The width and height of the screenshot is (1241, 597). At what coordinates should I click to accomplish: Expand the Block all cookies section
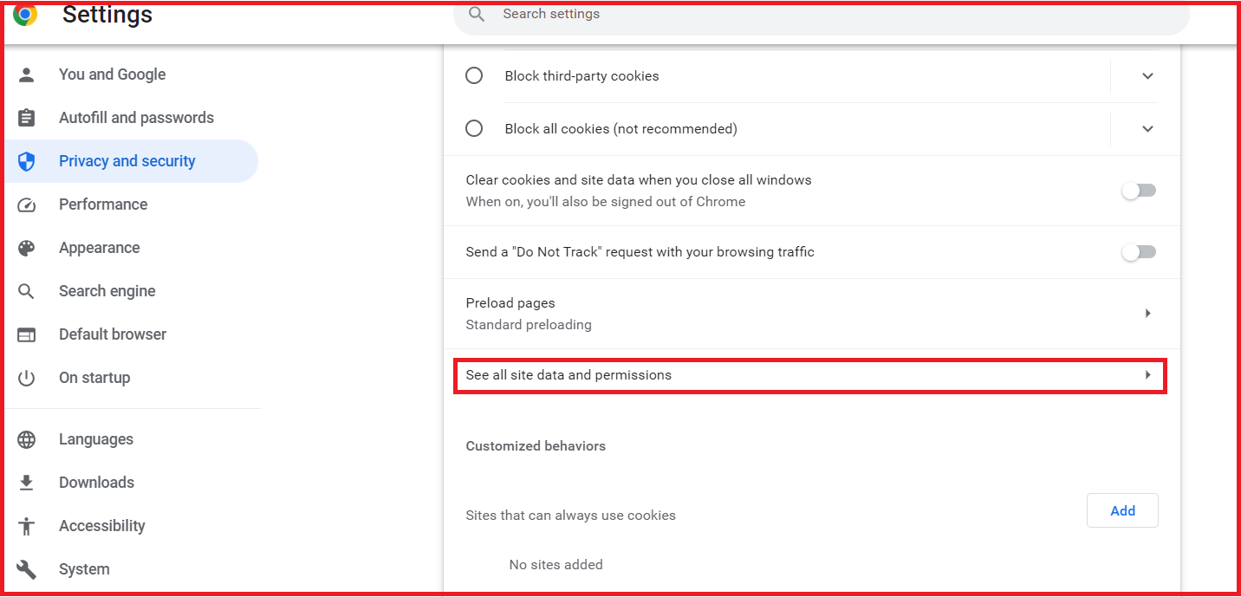click(x=1147, y=127)
